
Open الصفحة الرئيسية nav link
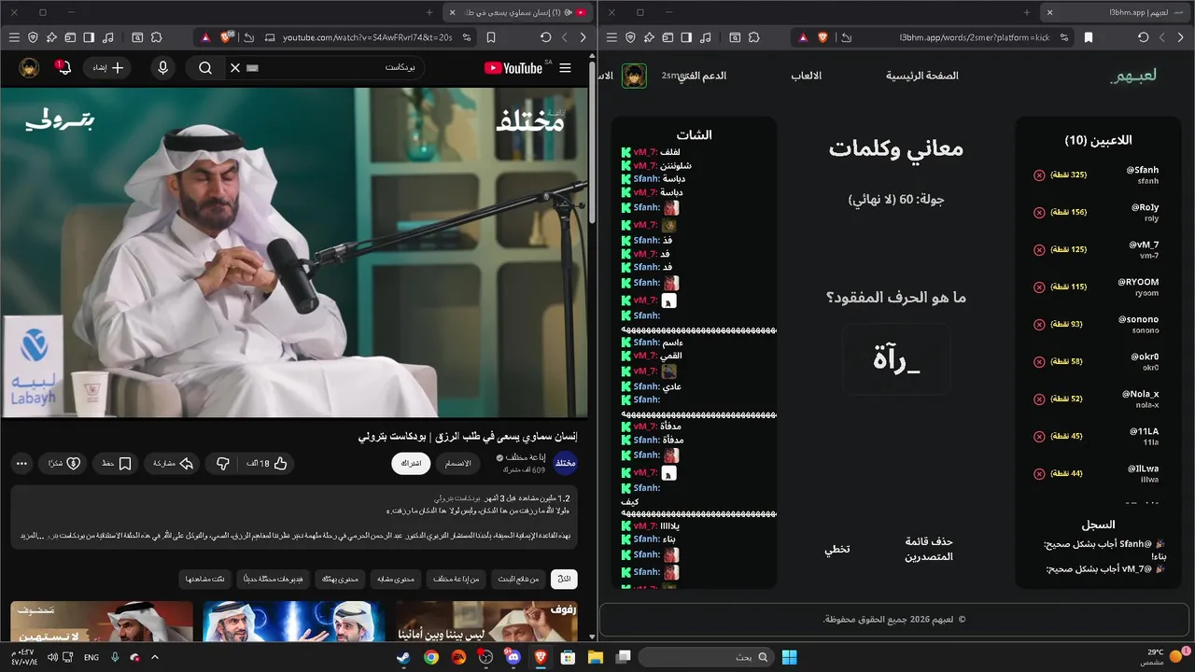pos(922,76)
